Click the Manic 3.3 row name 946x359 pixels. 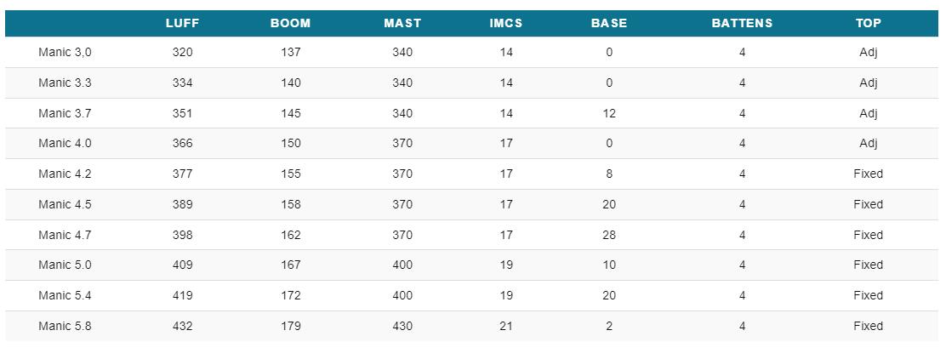point(66,83)
